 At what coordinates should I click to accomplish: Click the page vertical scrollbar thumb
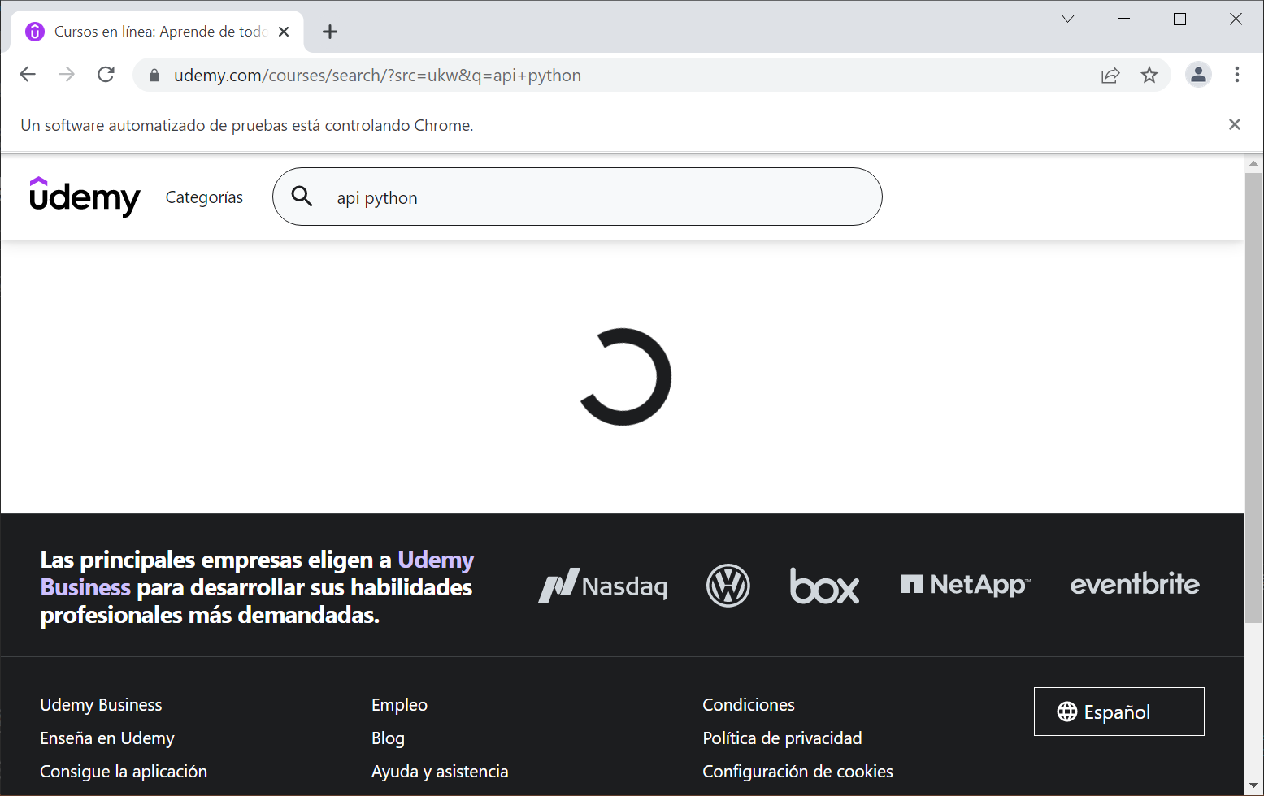tap(1253, 398)
